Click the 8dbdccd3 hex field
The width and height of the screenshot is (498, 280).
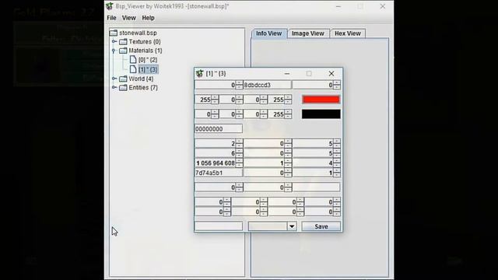[267, 85]
